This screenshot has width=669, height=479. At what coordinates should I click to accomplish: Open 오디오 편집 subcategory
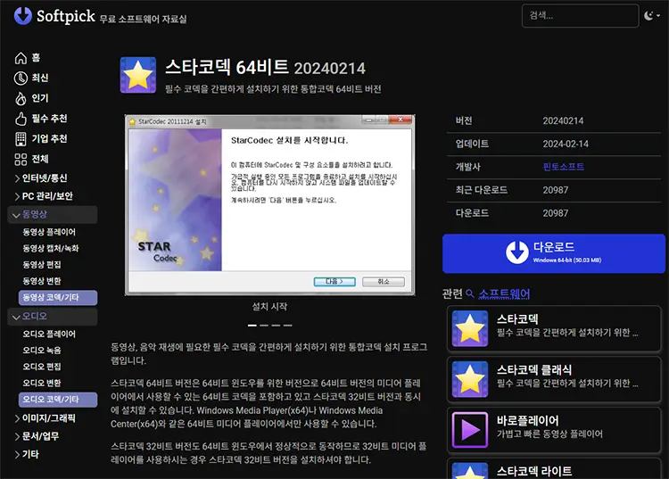(41, 367)
